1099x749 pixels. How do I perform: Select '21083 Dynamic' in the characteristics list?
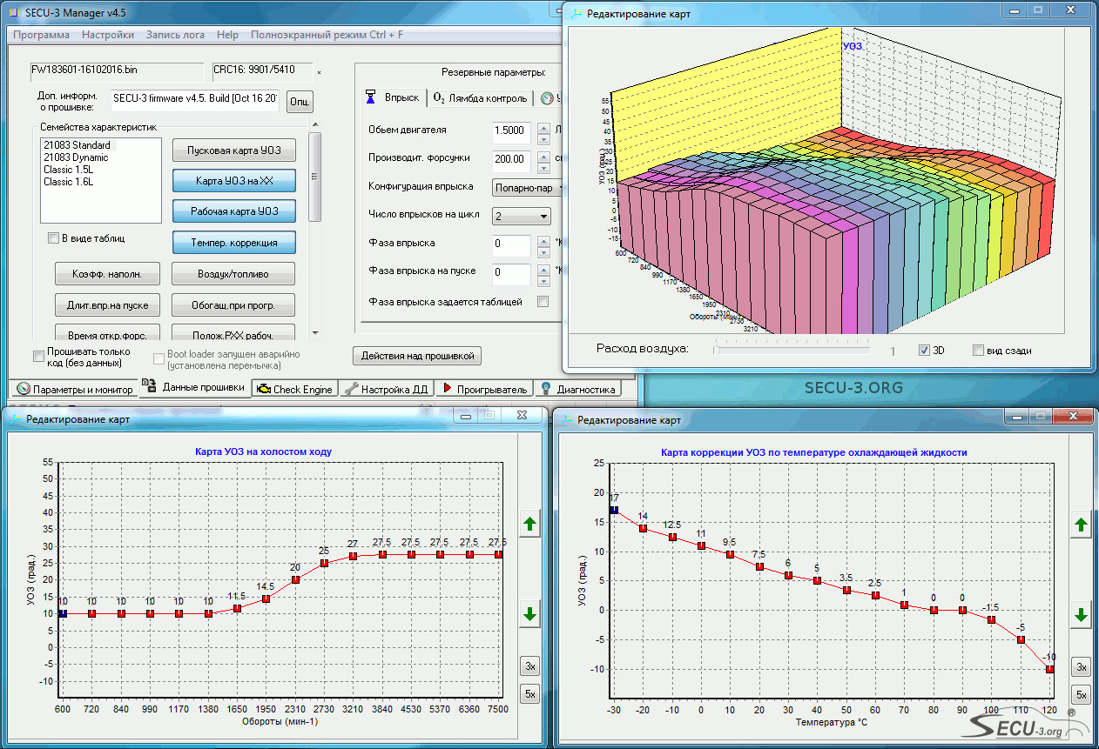point(76,157)
